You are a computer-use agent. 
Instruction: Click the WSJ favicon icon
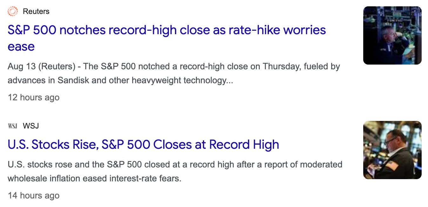pyautogui.click(x=12, y=126)
